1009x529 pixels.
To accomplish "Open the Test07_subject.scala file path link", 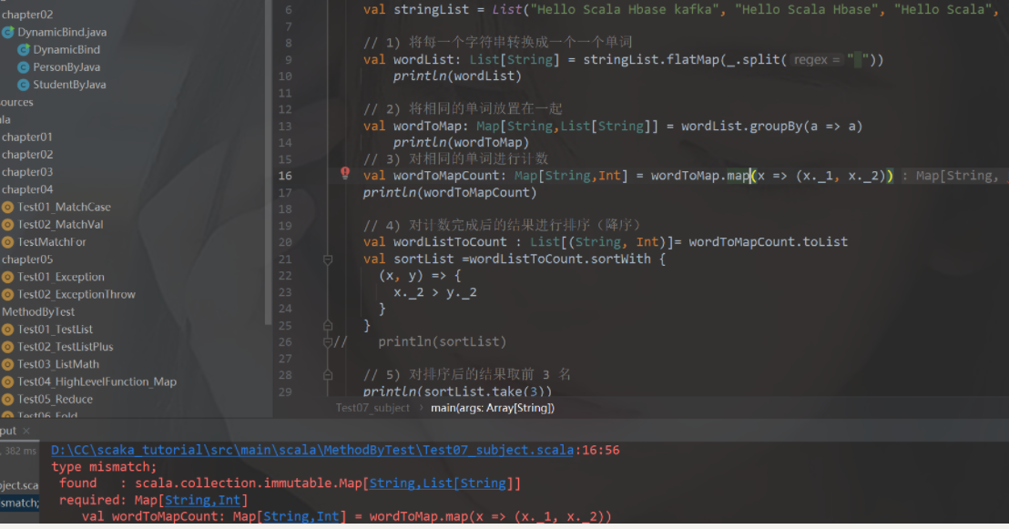I will point(312,450).
